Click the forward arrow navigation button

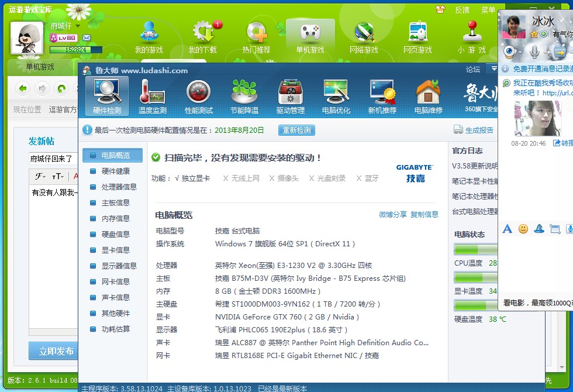coord(42,88)
